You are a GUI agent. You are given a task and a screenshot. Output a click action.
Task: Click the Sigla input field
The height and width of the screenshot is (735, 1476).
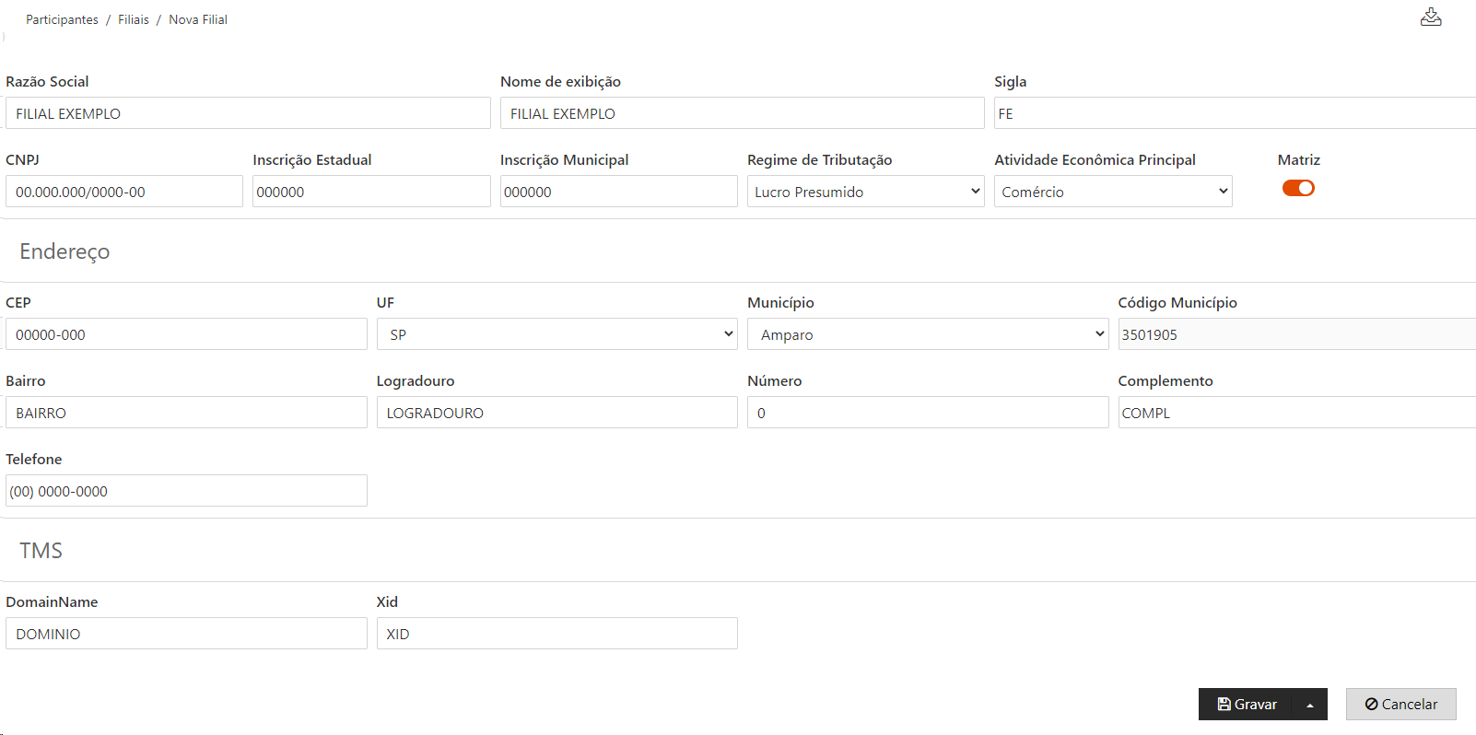point(1235,113)
